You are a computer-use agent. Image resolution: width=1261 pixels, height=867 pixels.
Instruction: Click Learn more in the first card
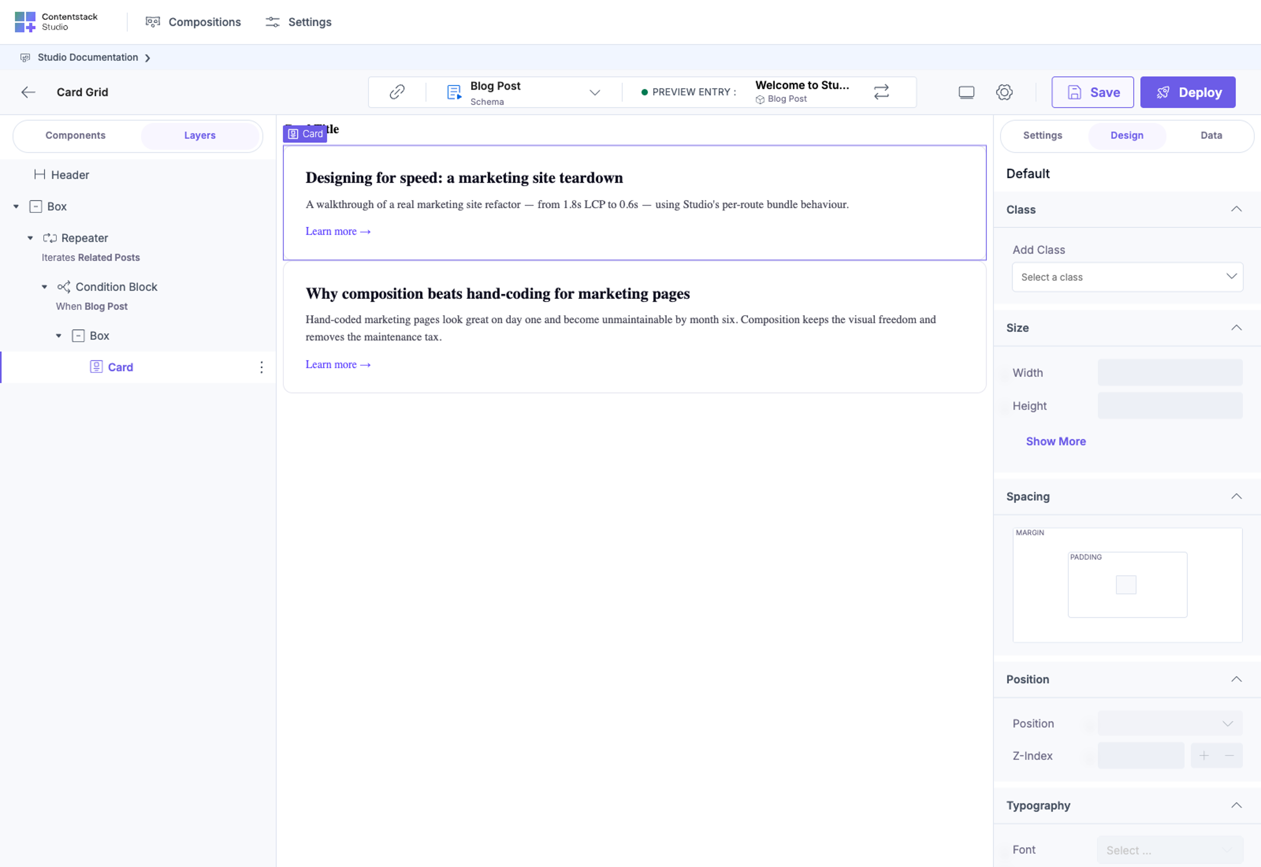coord(338,232)
